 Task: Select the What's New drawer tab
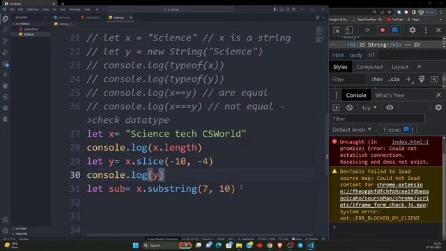tap(390, 95)
